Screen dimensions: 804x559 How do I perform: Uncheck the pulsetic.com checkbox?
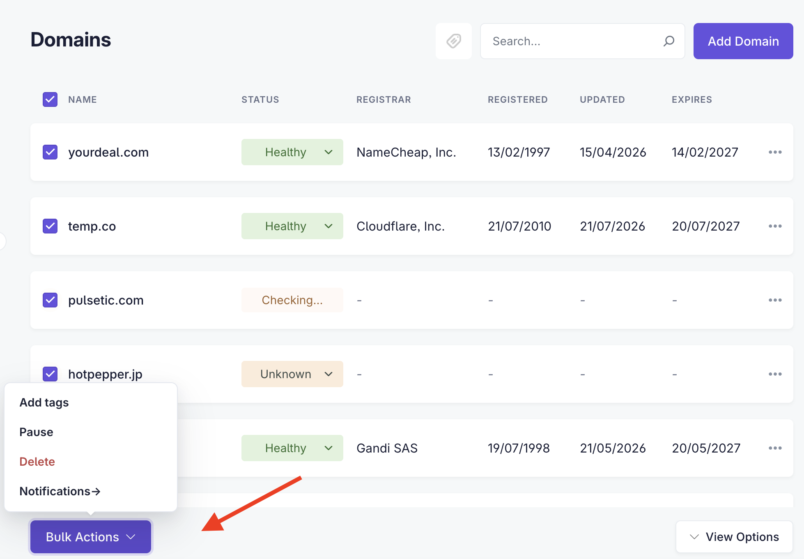click(50, 300)
